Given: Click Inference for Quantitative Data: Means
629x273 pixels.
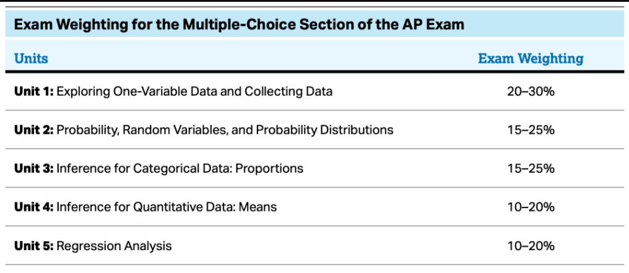Looking at the screenshot, I should (167, 208).
